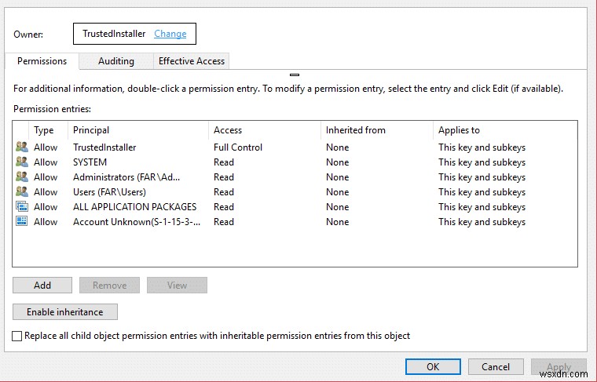This screenshot has height=382, width=597.
Task: Switch to the Auditing tab
Action: [116, 61]
